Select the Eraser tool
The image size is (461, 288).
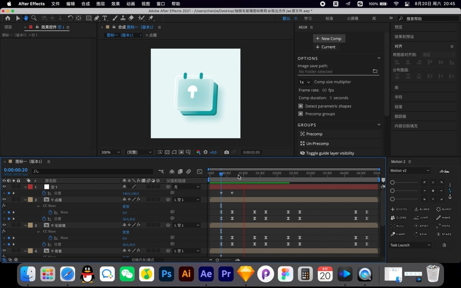point(131,18)
